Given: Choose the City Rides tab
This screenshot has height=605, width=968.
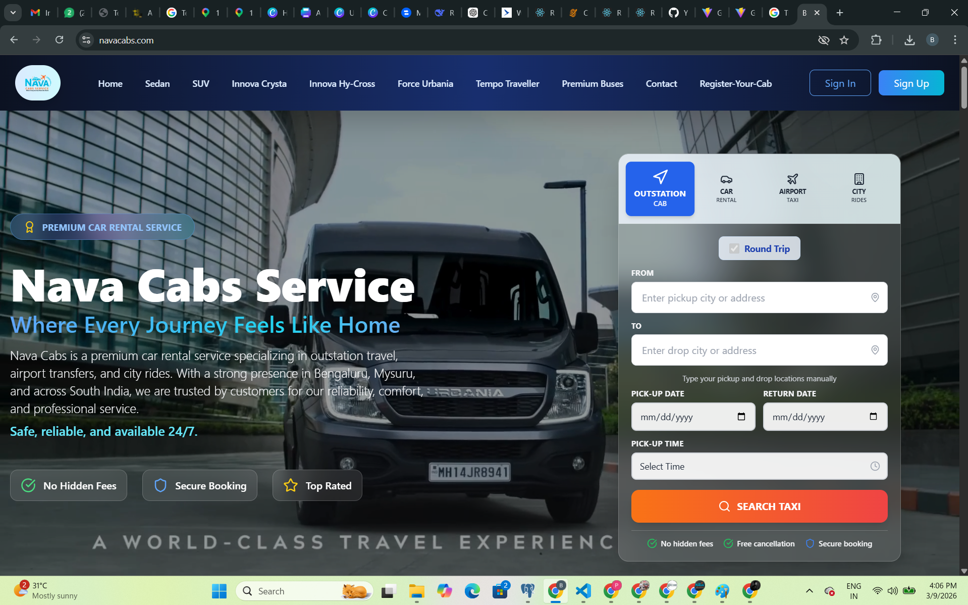Looking at the screenshot, I should click(858, 189).
